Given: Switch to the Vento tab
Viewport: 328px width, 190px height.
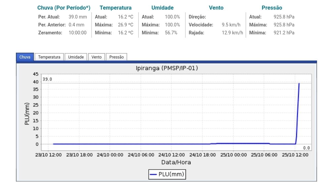Looking at the screenshot, I should [x=96, y=57].
